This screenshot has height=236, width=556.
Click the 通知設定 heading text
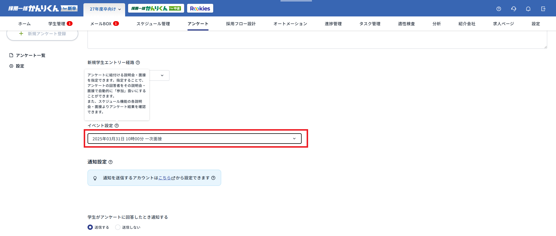pyautogui.click(x=97, y=162)
